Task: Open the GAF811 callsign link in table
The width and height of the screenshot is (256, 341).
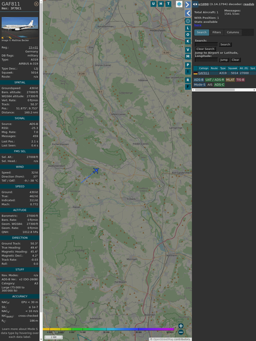Action: [204, 73]
